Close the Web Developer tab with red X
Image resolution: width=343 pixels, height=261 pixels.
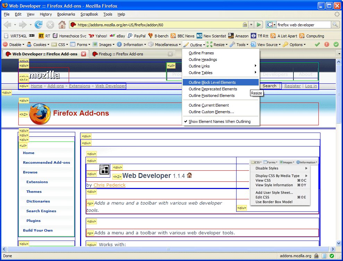[83, 54]
